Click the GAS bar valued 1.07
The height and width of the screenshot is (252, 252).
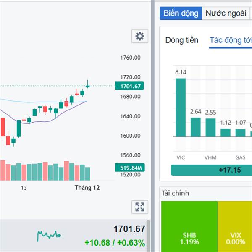point(240,133)
